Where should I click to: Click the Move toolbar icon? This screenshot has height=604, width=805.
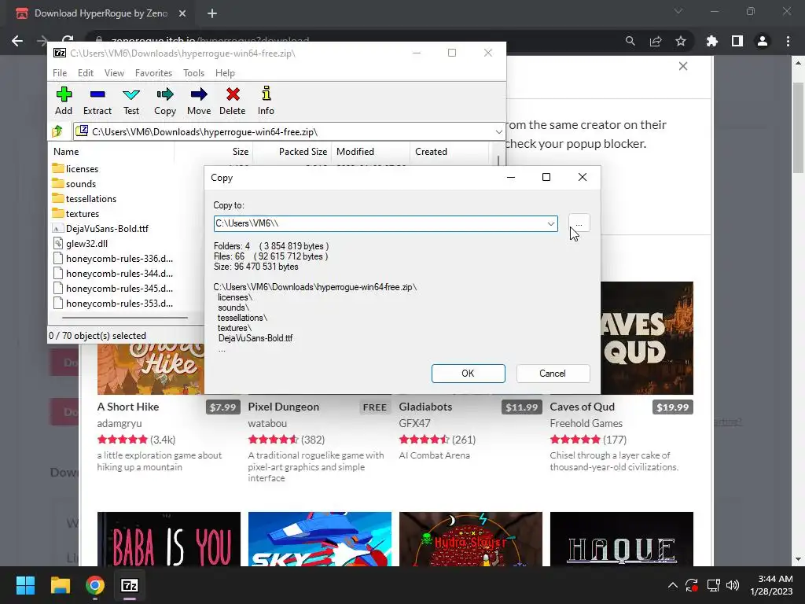[x=199, y=101]
